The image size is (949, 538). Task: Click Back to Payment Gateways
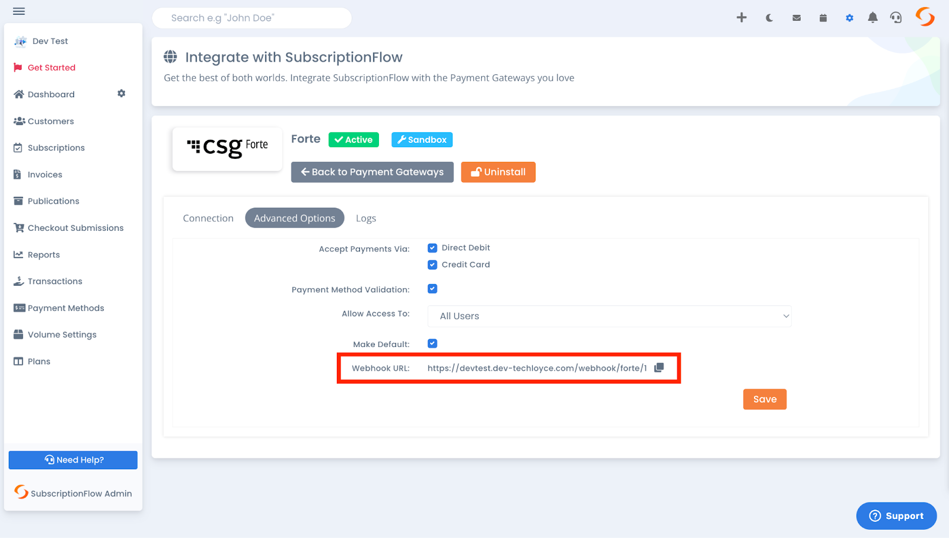click(x=372, y=172)
